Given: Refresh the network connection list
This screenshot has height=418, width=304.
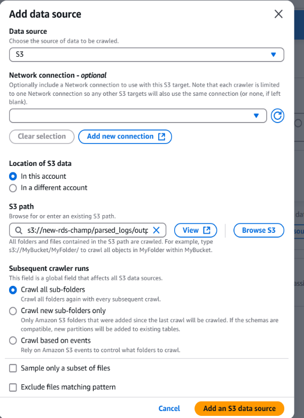Looking at the screenshot, I should point(277,116).
